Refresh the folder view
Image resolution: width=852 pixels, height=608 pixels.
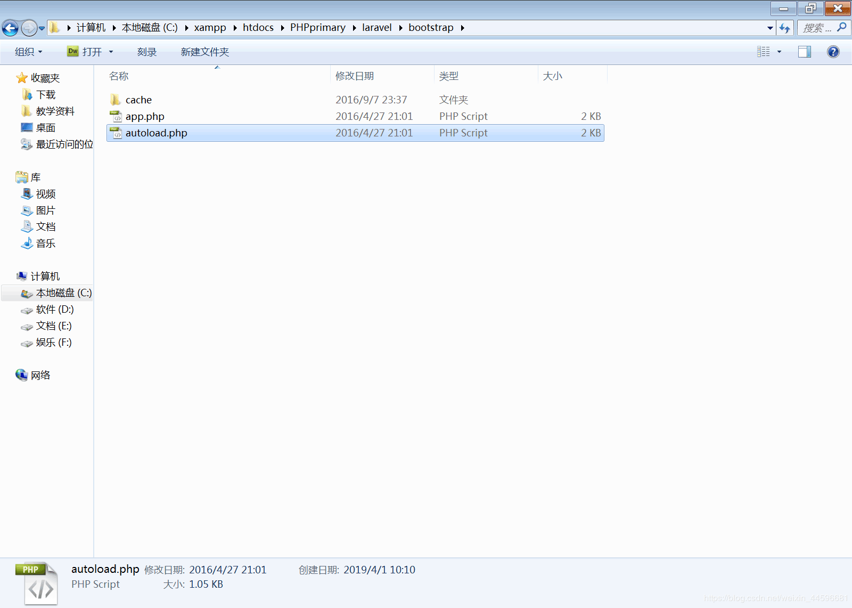[x=784, y=28]
